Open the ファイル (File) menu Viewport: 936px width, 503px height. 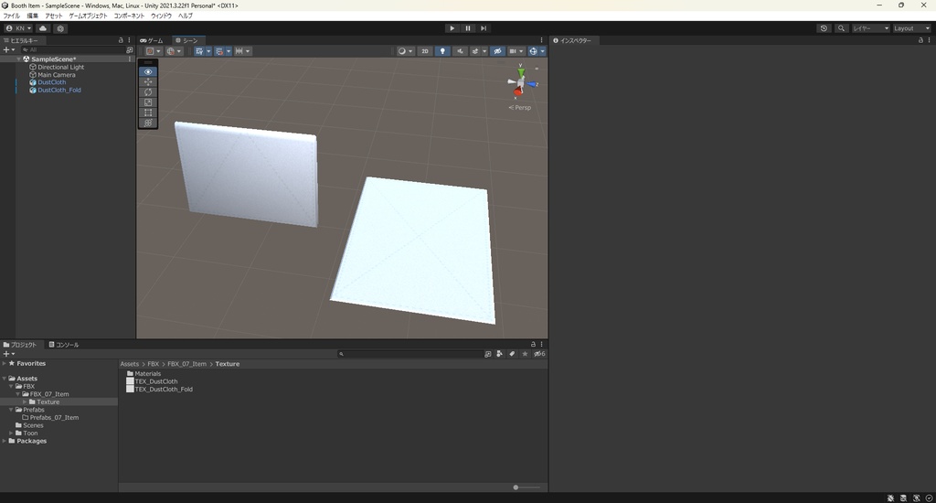point(11,16)
